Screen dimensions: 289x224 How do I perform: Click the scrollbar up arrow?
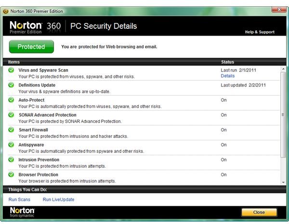coord(283,69)
